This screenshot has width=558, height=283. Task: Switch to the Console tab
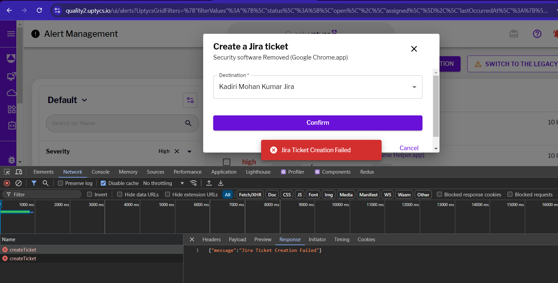click(x=100, y=172)
